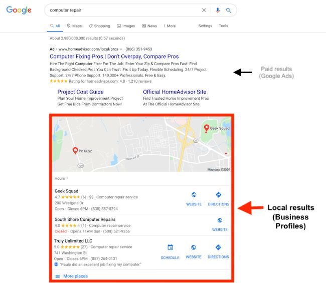Open the South Shore Computer Repairs listing

pyautogui.click(x=85, y=219)
